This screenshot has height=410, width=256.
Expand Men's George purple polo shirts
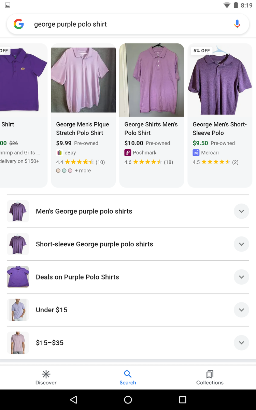[x=241, y=211]
